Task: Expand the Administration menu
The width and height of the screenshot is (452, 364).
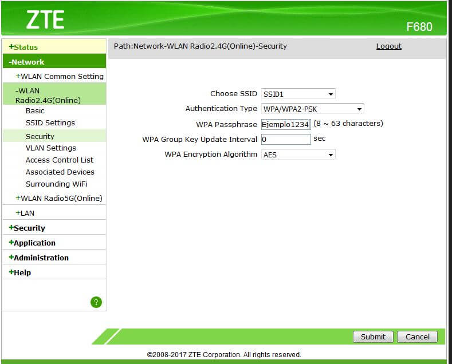Action: [39, 258]
